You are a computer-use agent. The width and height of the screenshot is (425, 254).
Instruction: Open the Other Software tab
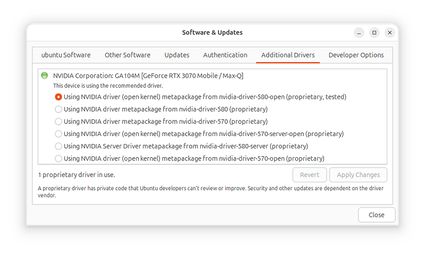[127, 55]
